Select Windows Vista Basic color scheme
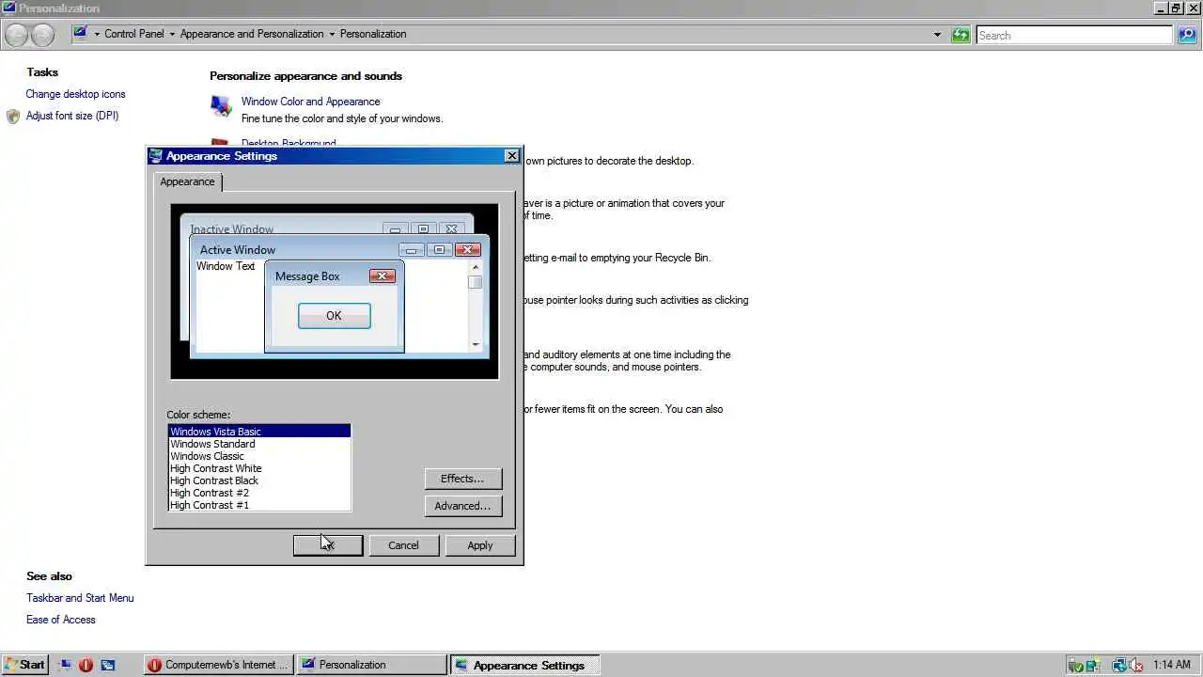 pyautogui.click(x=259, y=432)
